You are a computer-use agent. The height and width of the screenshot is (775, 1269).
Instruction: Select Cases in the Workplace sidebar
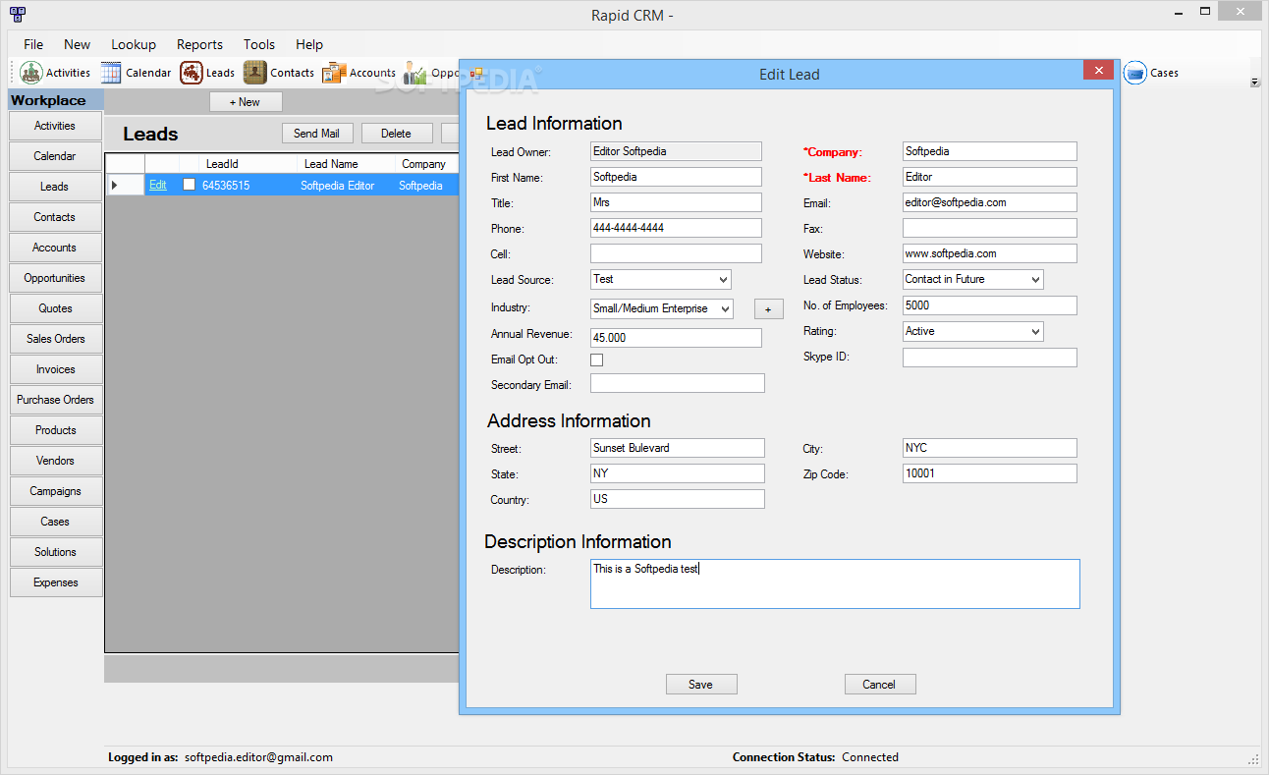pyautogui.click(x=55, y=522)
